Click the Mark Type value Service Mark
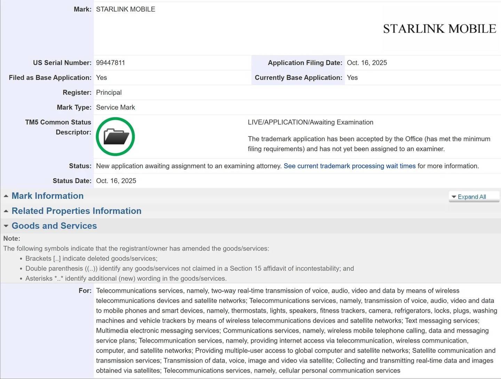 click(115, 108)
